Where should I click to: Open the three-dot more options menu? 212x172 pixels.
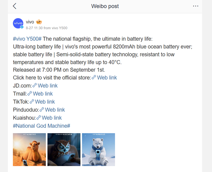coord(196,6)
